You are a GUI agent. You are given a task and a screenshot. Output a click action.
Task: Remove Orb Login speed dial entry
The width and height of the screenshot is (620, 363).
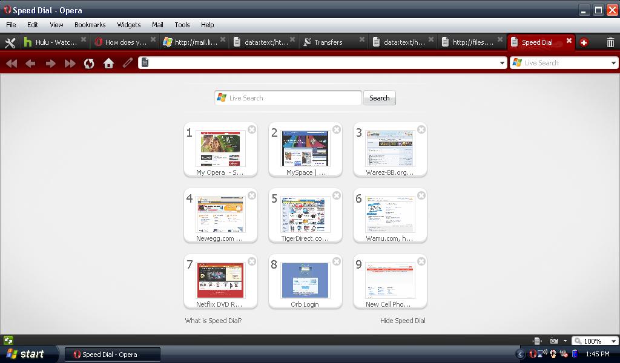[x=337, y=261]
